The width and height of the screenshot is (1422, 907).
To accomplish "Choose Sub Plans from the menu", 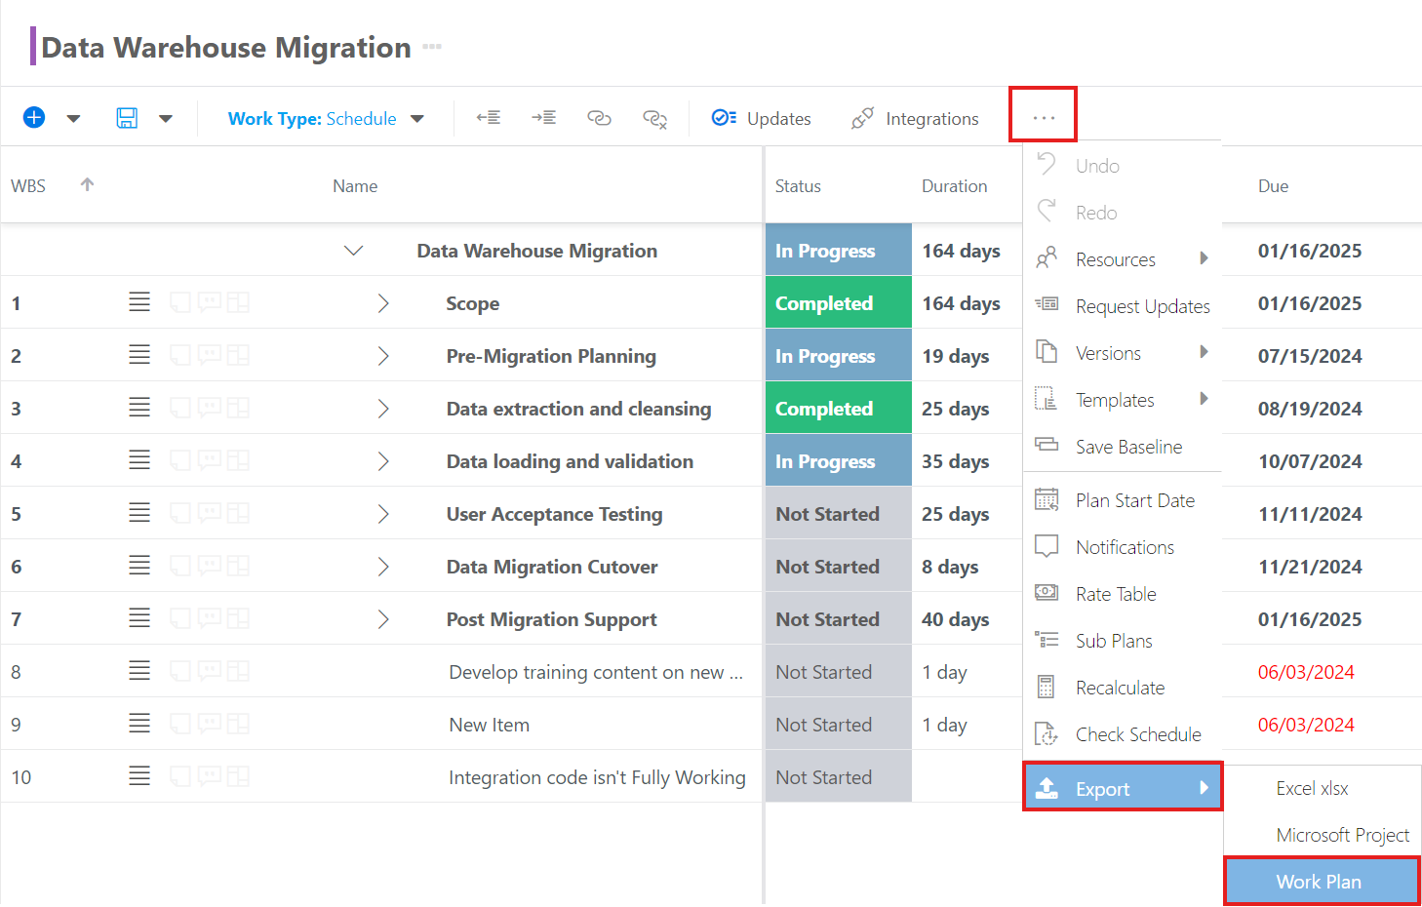I will pyautogui.click(x=1122, y=641).
